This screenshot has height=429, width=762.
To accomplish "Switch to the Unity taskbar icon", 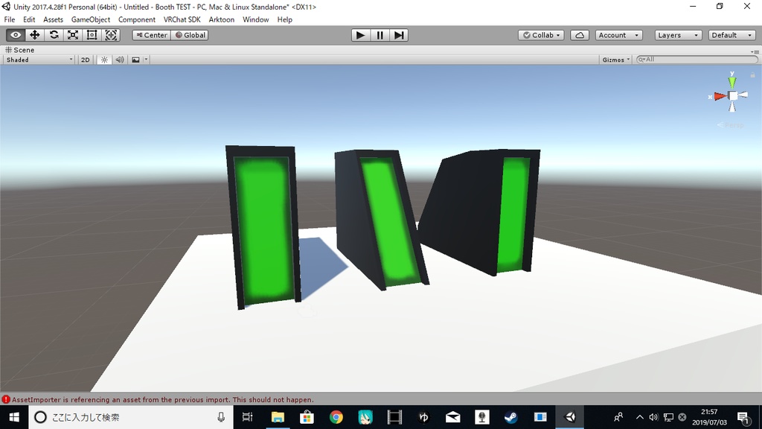I will pyautogui.click(x=569, y=417).
